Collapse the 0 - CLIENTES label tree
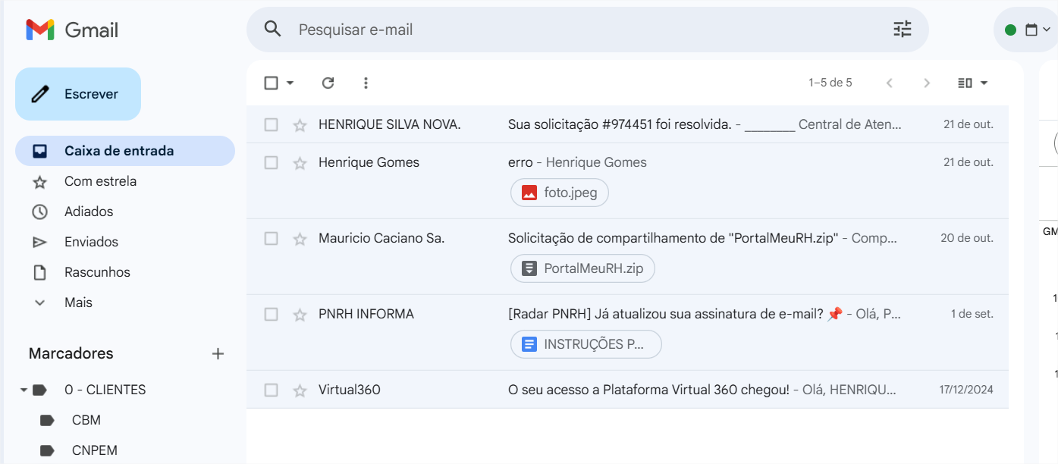This screenshot has width=1058, height=464. (24, 390)
